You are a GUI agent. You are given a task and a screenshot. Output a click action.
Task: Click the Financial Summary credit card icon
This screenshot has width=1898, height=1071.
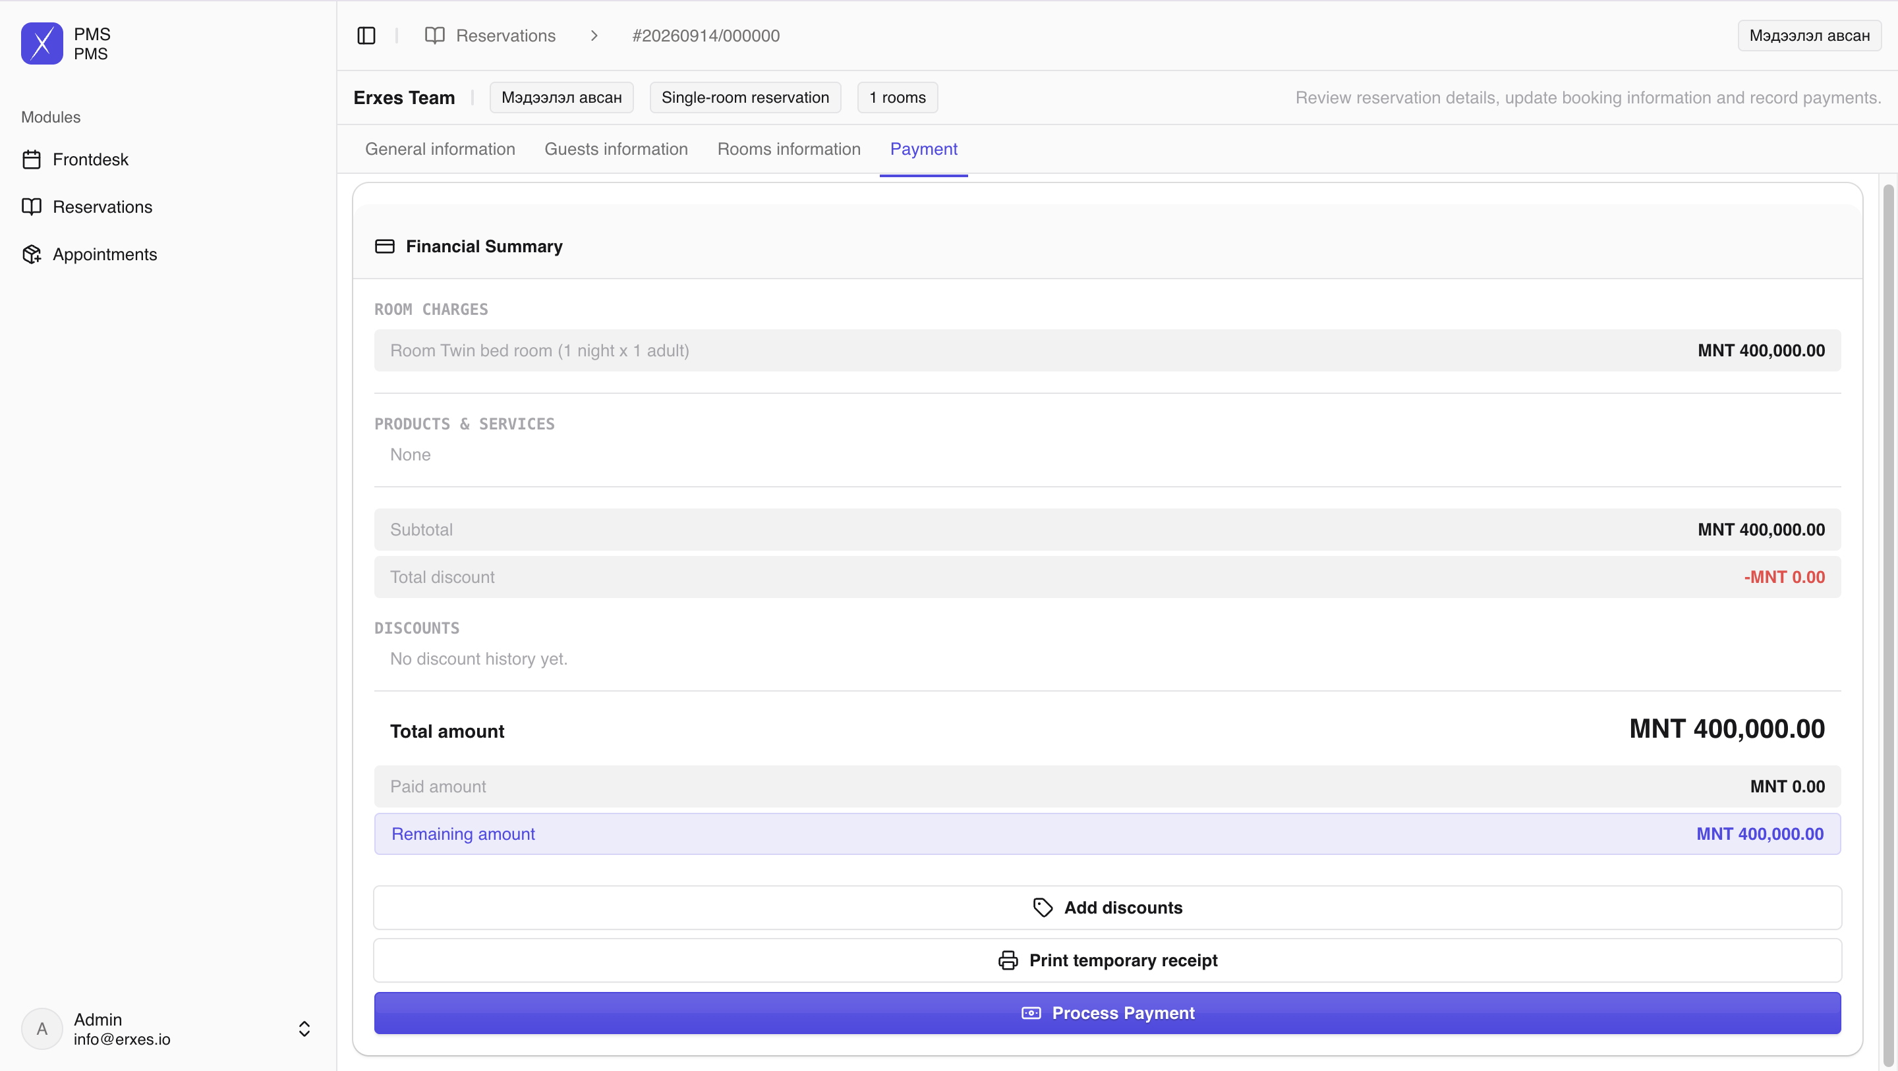click(385, 246)
